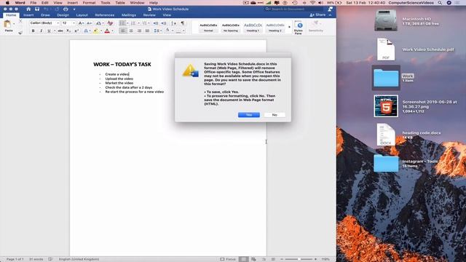The image size is (466, 262).
Task: Adjust the zoom slider in status bar
Action: coord(299,259)
